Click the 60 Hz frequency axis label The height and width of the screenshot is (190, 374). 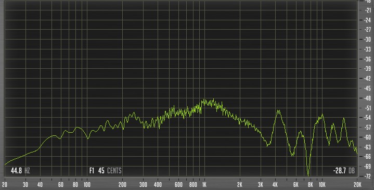61,184
